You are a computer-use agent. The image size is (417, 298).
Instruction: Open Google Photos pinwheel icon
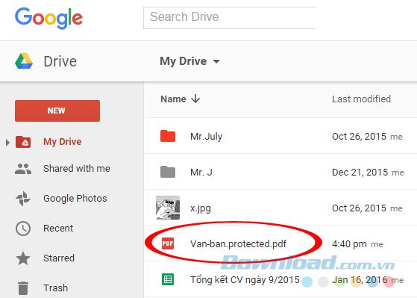[23, 199]
